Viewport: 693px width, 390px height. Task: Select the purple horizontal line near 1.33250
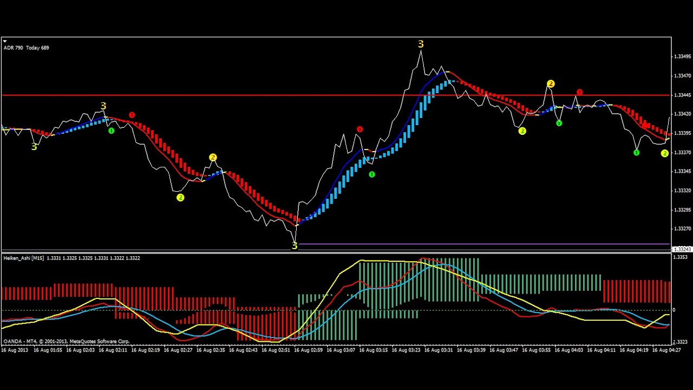(x=484, y=244)
